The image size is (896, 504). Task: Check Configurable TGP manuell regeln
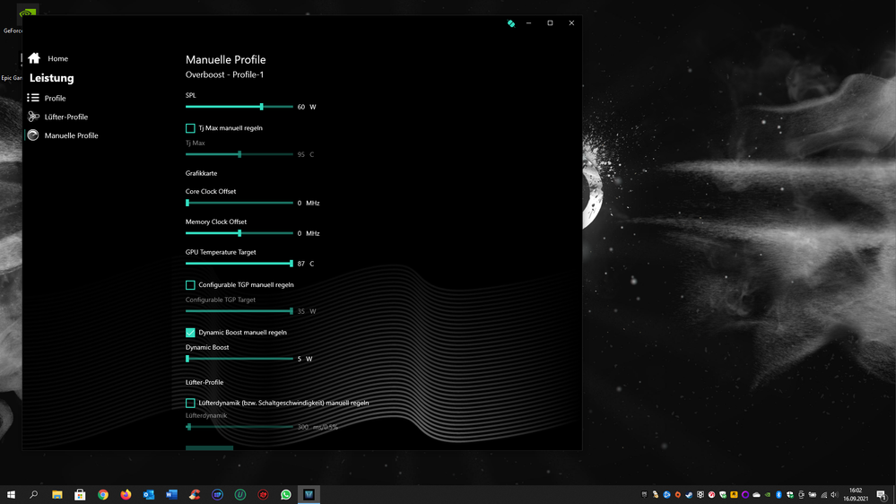(190, 285)
